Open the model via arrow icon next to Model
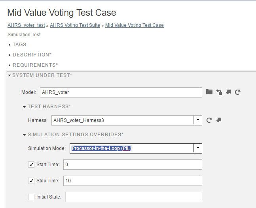 (228, 92)
